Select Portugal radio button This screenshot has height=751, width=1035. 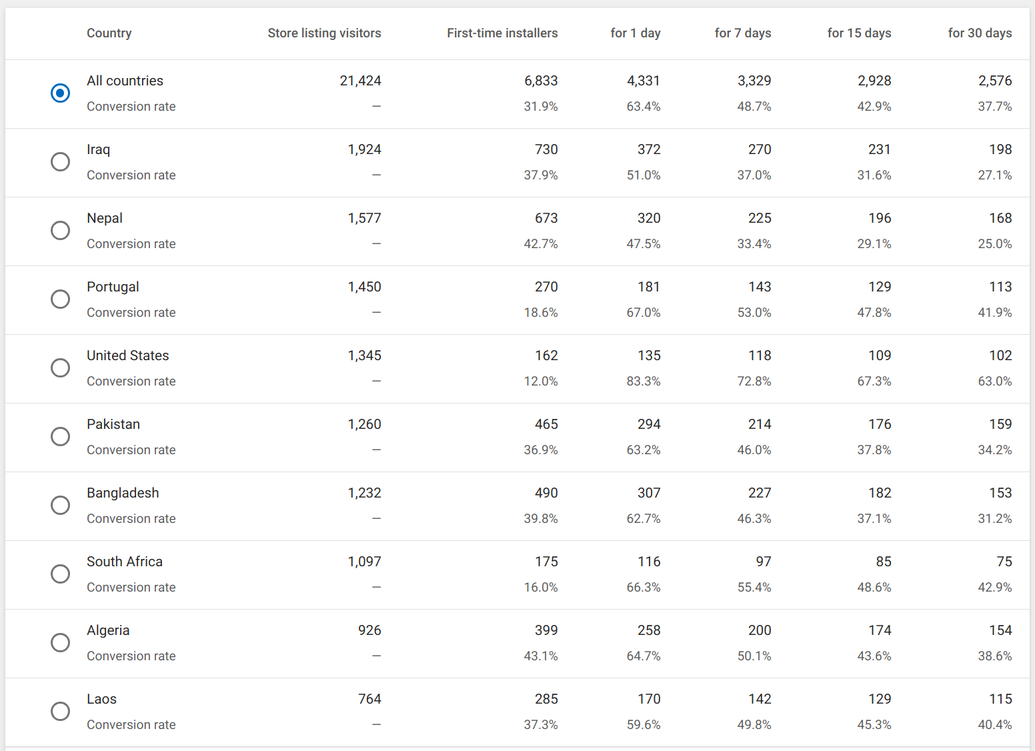tap(60, 299)
